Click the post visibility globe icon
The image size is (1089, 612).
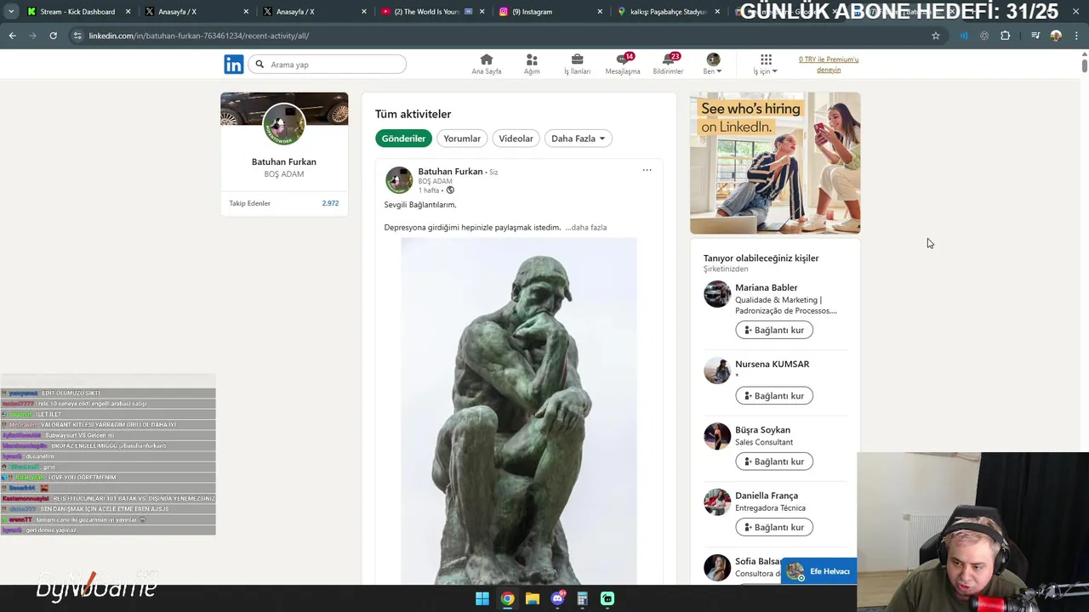click(x=450, y=190)
